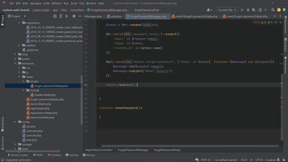This screenshot has width=288, height=162.
Task: Collapse the include folder
Action: pos(23,90)
